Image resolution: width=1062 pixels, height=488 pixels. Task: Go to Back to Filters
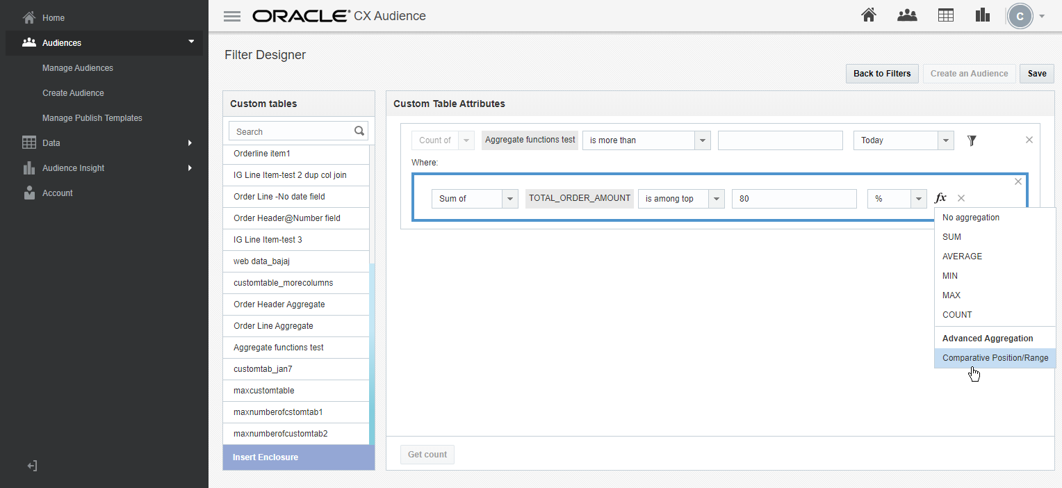[881, 73]
